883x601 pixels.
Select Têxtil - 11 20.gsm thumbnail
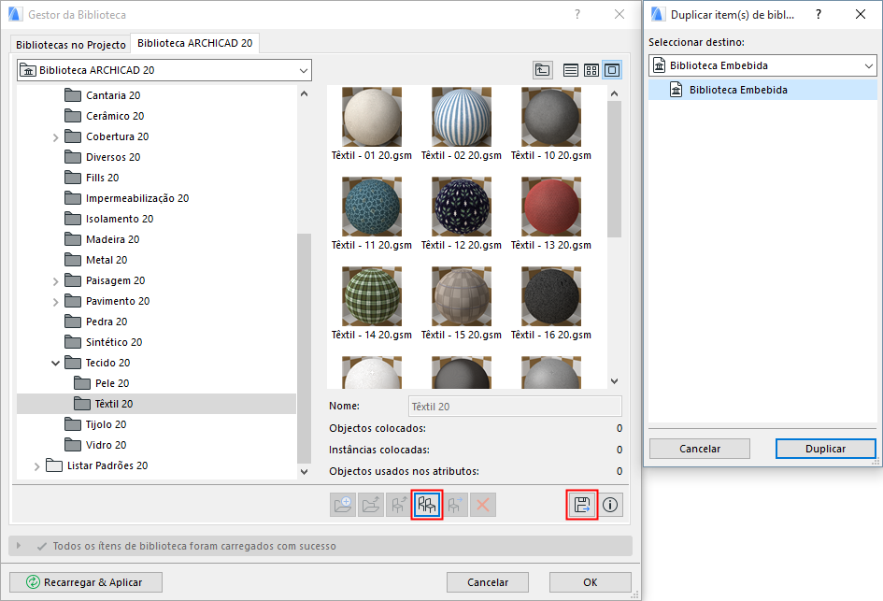click(372, 207)
